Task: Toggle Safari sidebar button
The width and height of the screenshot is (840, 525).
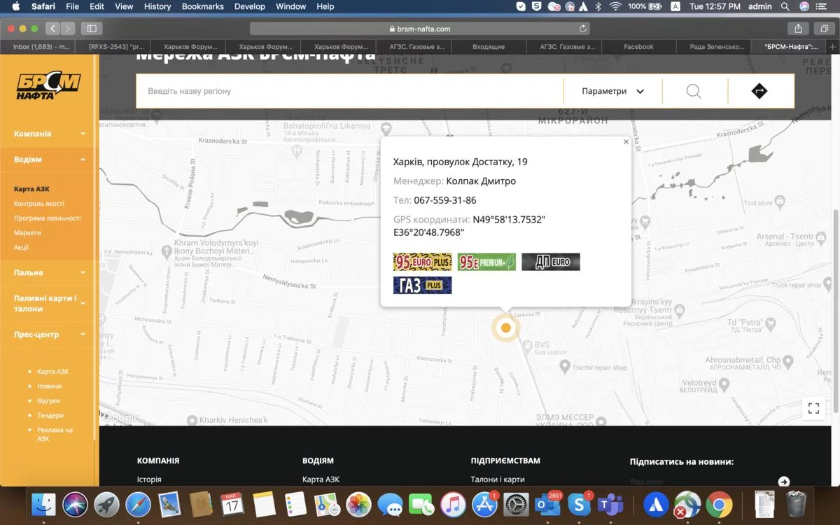Action: click(x=92, y=29)
